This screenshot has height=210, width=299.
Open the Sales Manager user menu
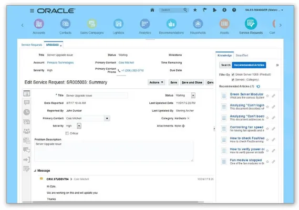point(264,10)
